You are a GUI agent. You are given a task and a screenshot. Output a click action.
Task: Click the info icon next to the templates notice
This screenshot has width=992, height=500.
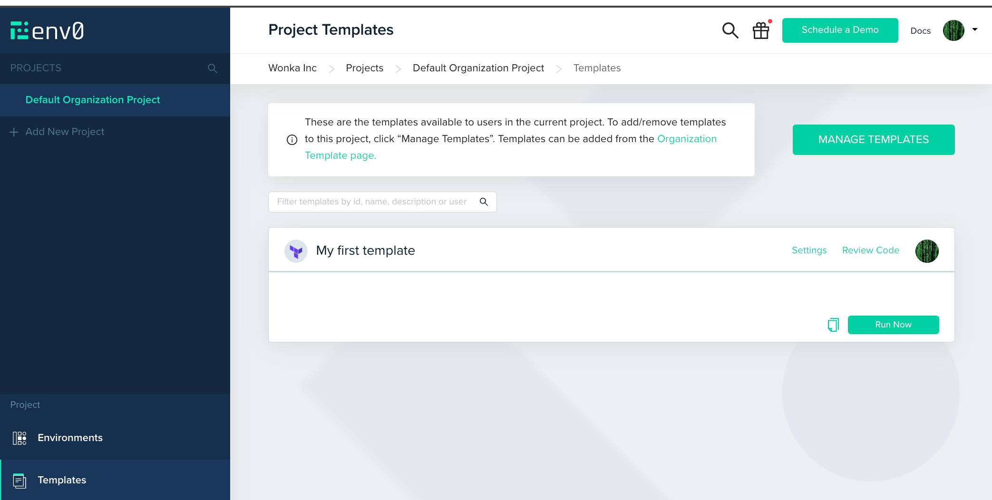click(292, 139)
